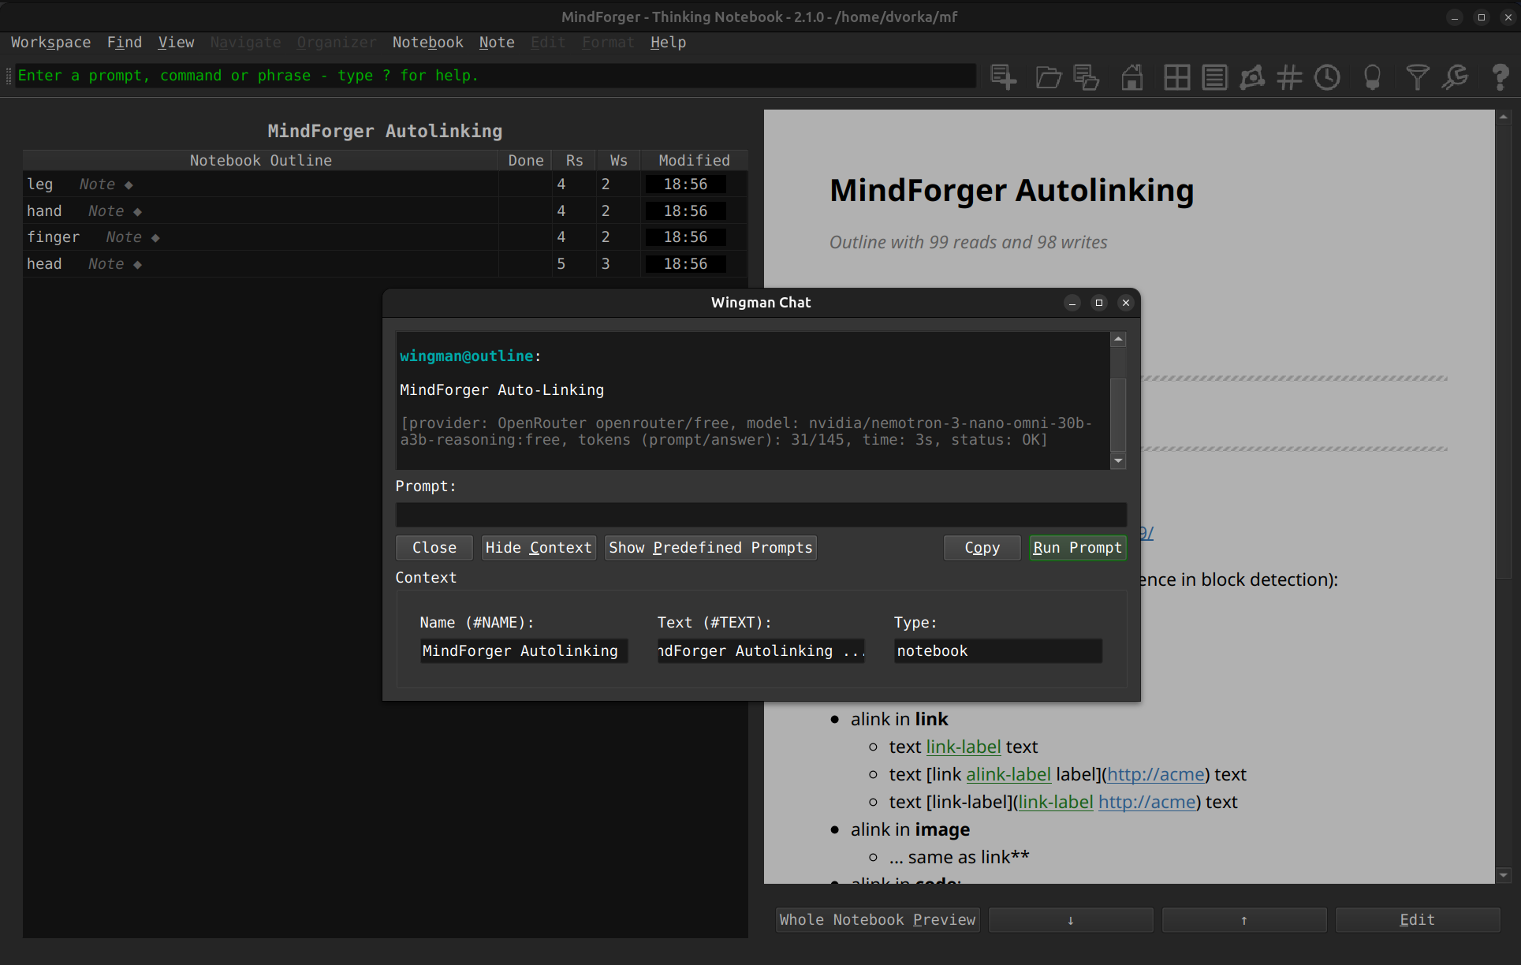Viewport: 1521px width, 965px height.
Task: Open the View menu
Action: [x=176, y=43]
